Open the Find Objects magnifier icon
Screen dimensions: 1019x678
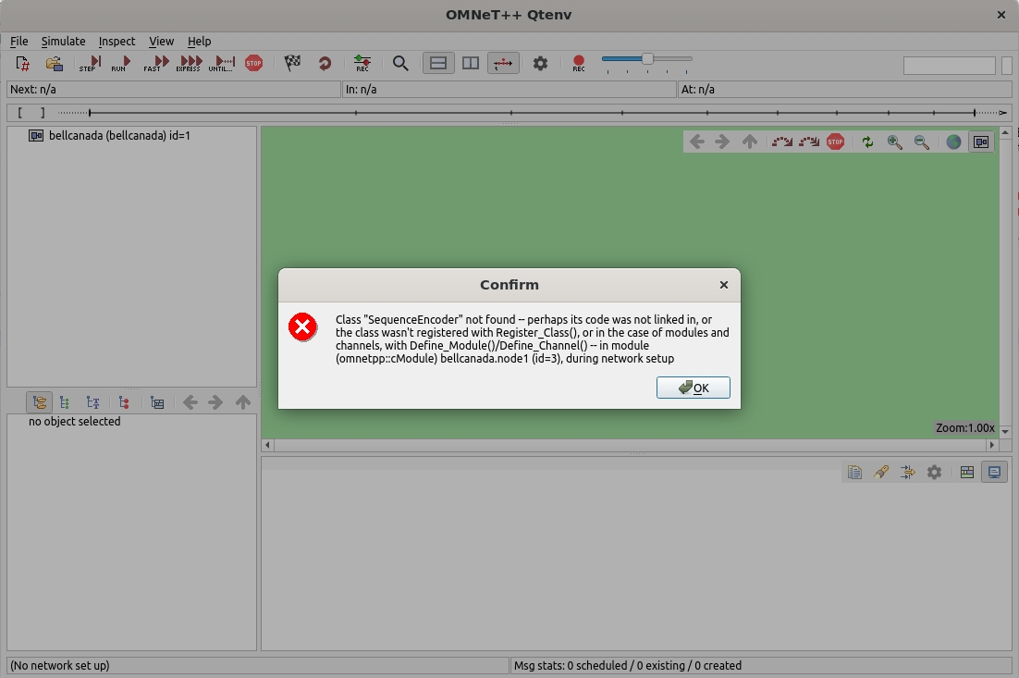pyautogui.click(x=400, y=63)
